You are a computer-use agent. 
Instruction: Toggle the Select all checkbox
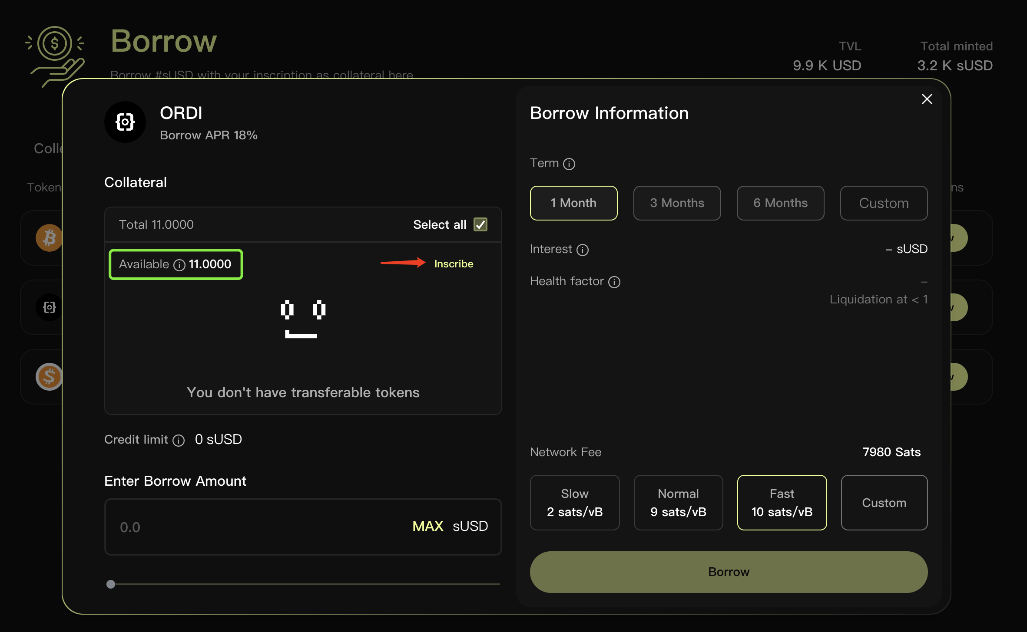pos(480,224)
